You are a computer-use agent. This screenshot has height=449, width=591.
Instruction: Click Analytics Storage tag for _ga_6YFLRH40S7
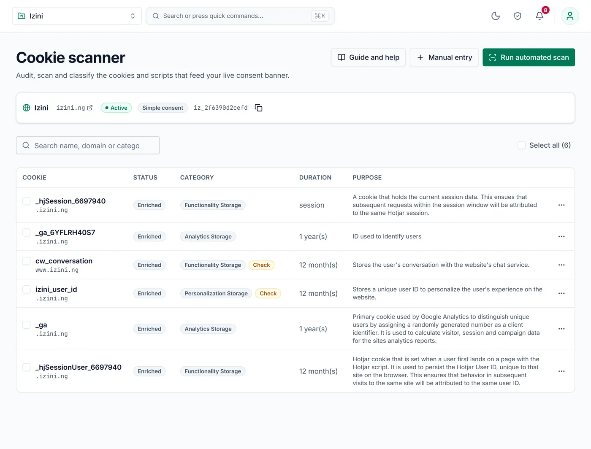tap(208, 237)
